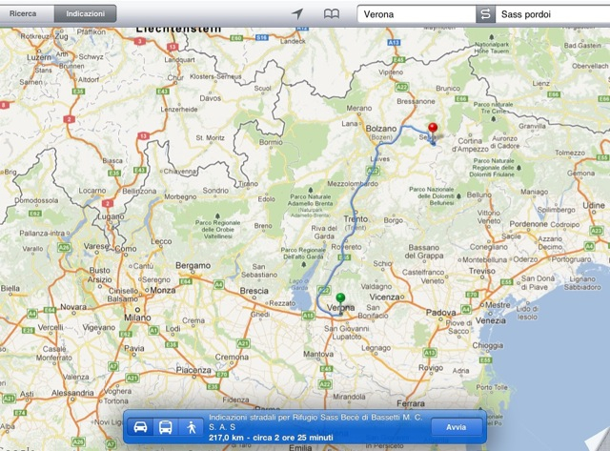The height and width of the screenshot is (451, 610).
Task: Tap the Riva del Garda label
Action: coord(324,233)
